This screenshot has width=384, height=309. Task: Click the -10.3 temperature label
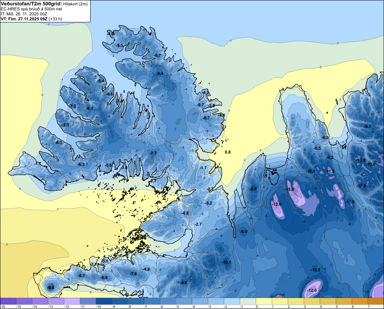311,171
